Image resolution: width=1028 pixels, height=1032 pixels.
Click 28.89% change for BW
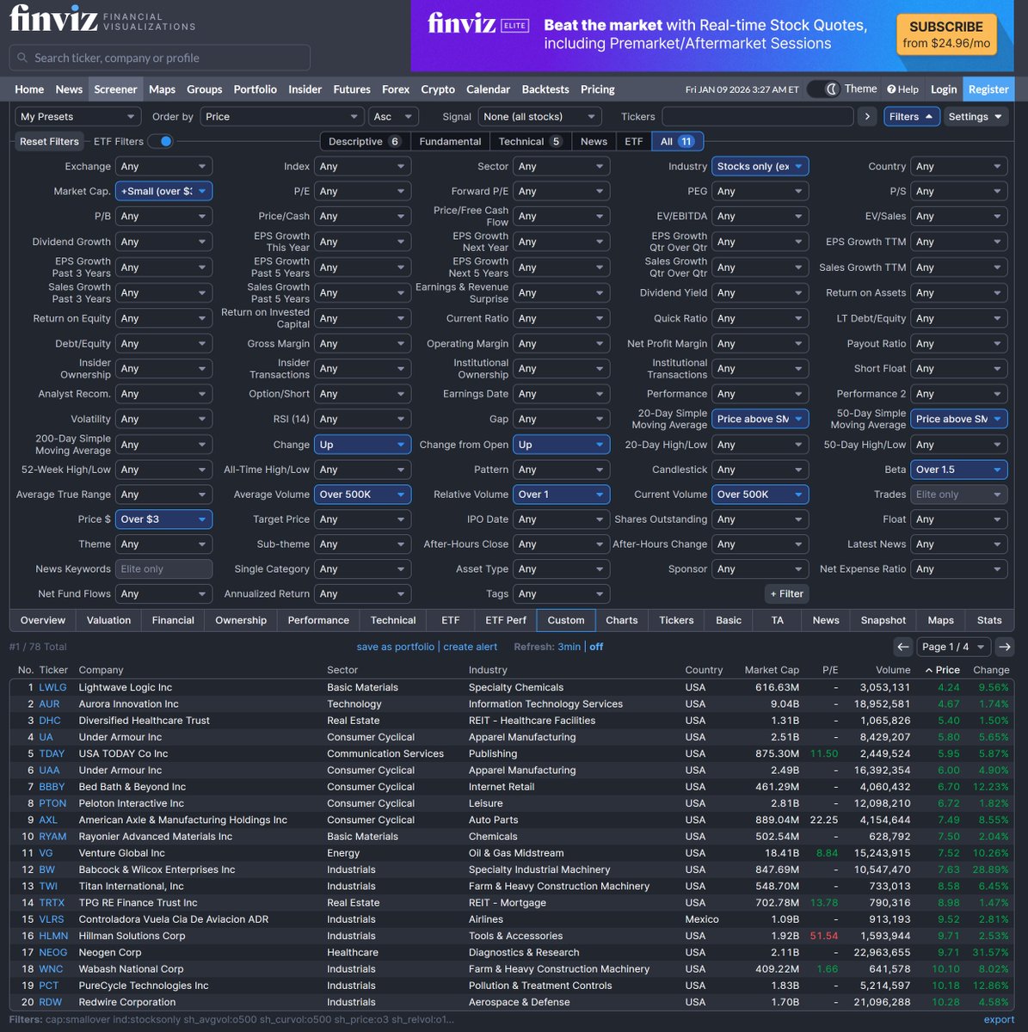tap(989, 869)
